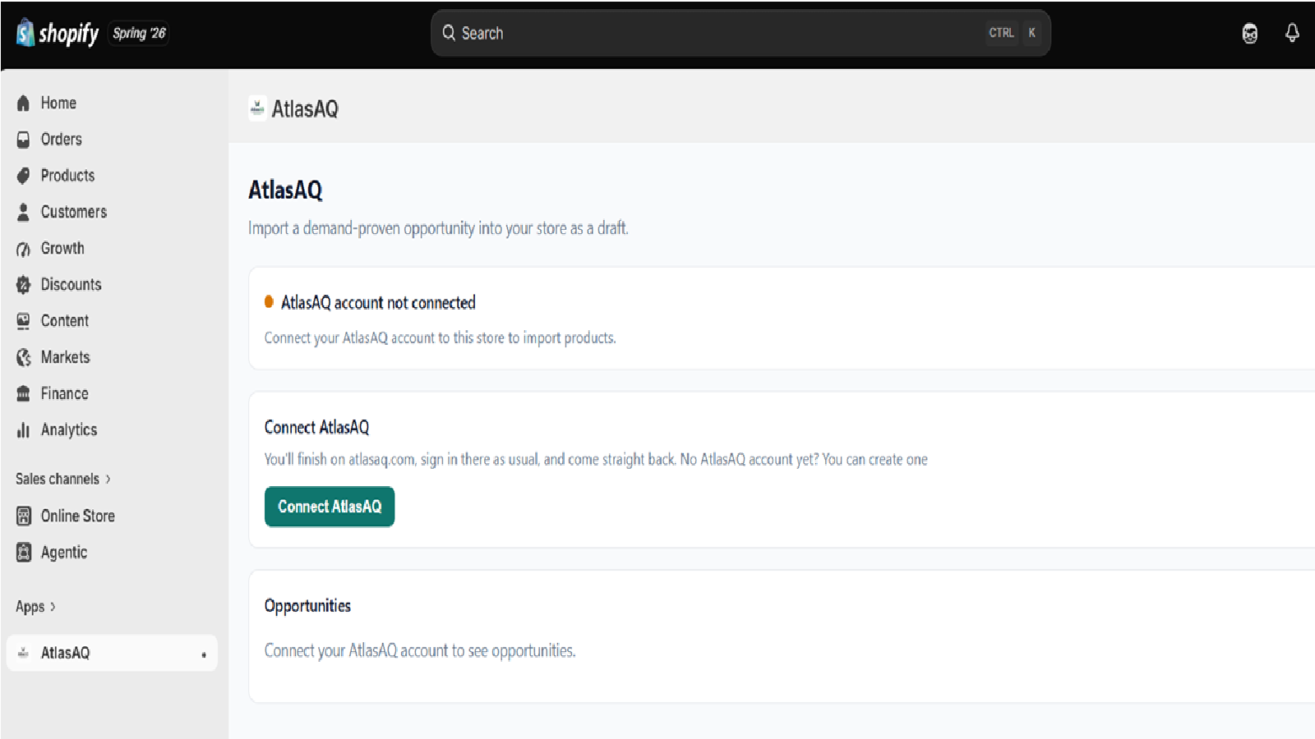This screenshot has width=1315, height=739.
Task: Click the AtlasAQ title in page header
Action: 305,108
